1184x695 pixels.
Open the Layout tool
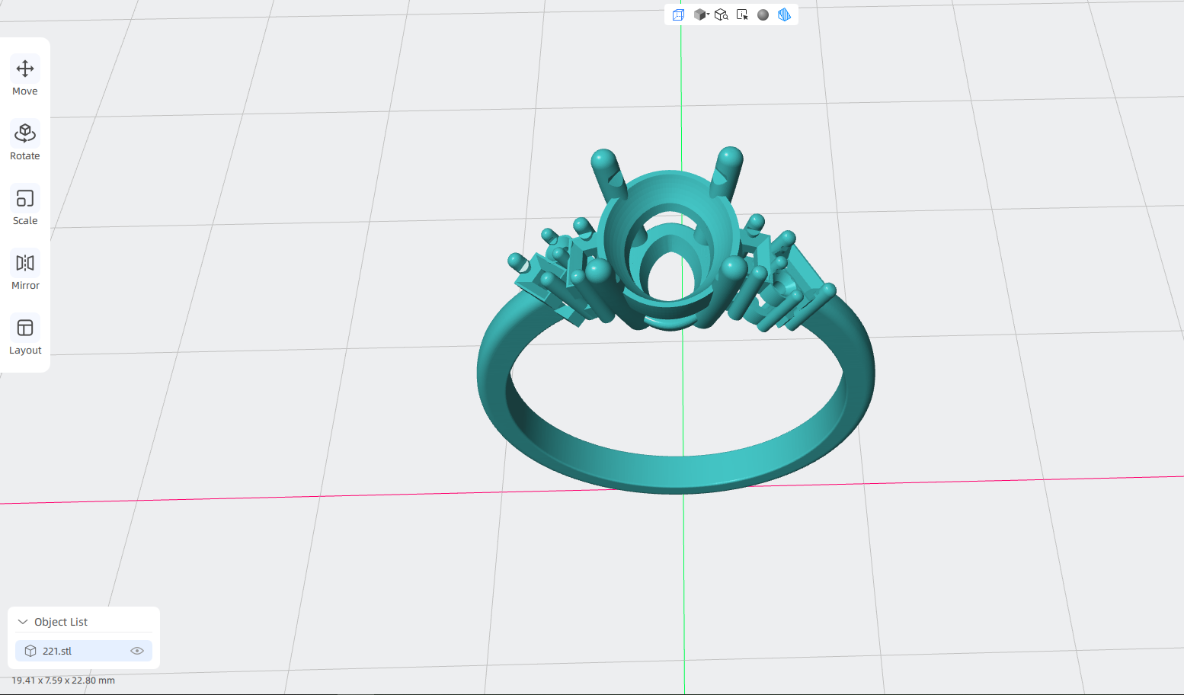coord(25,336)
